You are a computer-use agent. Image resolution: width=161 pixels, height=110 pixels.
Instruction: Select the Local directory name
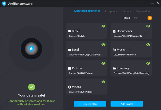(x=75, y=50)
